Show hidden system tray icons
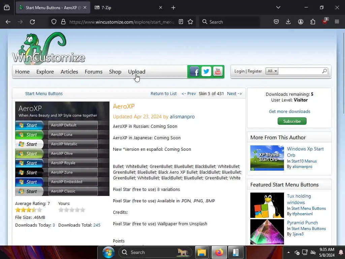This screenshot has width=345, height=259. coord(288,252)
